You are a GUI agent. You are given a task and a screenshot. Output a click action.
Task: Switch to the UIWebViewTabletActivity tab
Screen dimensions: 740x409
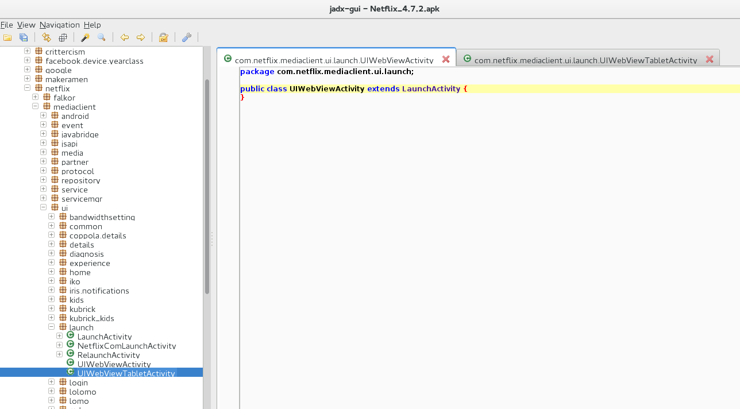coord(585,60)
